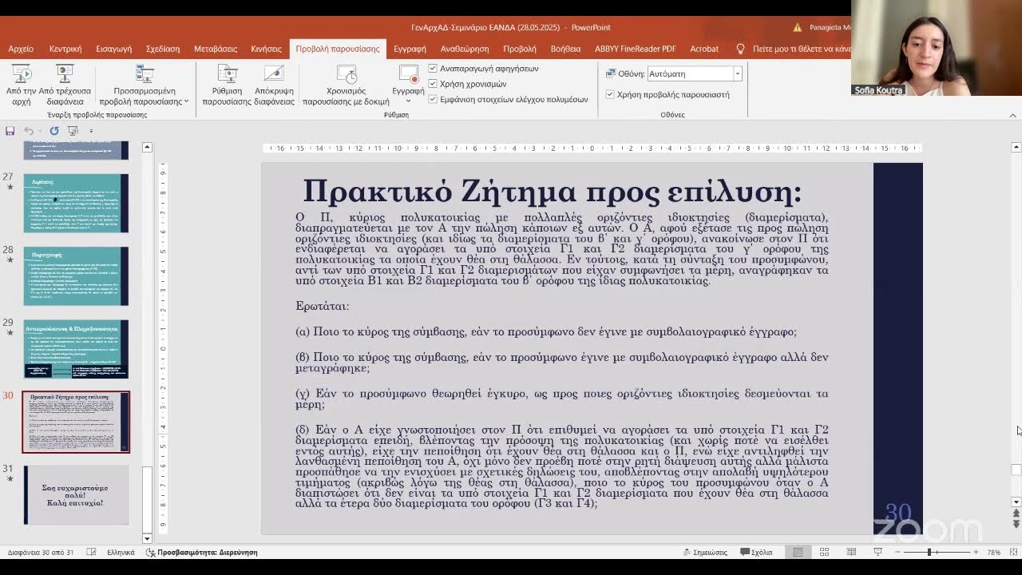Click the lightbulb Tell Me icon

coord(740,49)
